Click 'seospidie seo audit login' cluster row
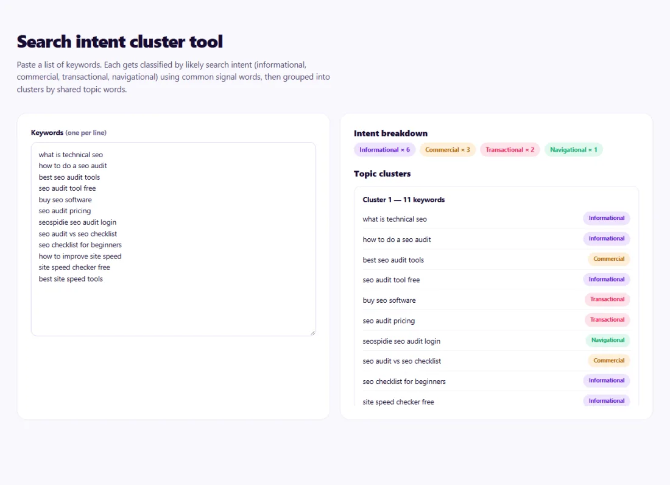The height and width of the screenshot is (485, 670). tap(496, 341)
